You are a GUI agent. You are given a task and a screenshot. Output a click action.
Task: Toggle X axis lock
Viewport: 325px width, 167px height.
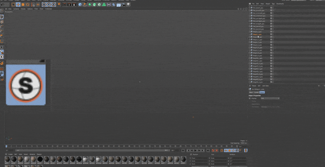pyautogui.click(x=44, y=4)
